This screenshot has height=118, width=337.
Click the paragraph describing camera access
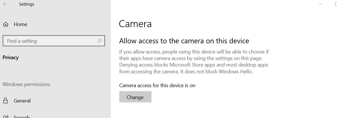pyautogui.click(x=194, y=62)
